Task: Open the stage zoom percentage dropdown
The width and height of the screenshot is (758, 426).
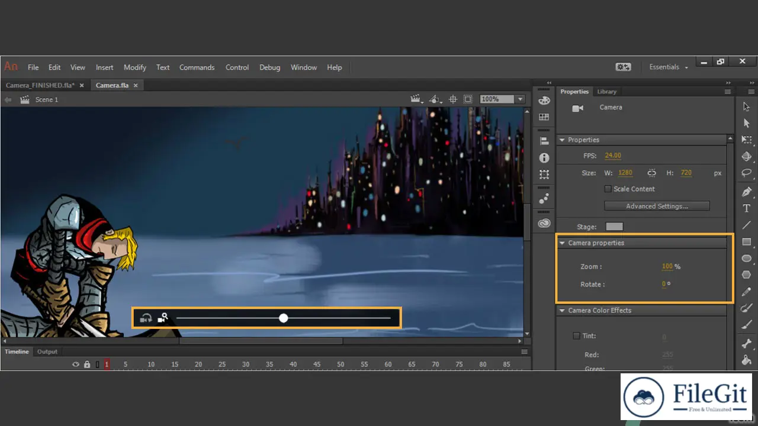Action: pyautogui.click(x=520, y=99)
